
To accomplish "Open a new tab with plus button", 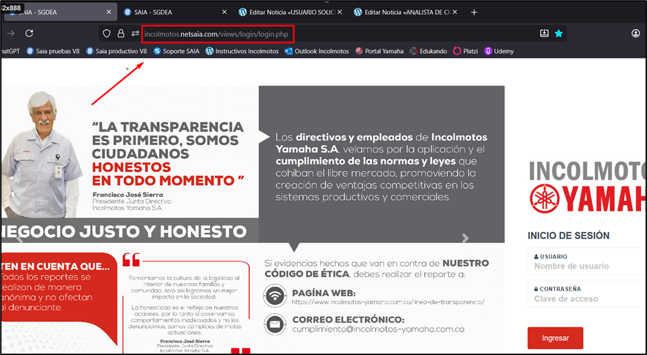I will (474, 13).
